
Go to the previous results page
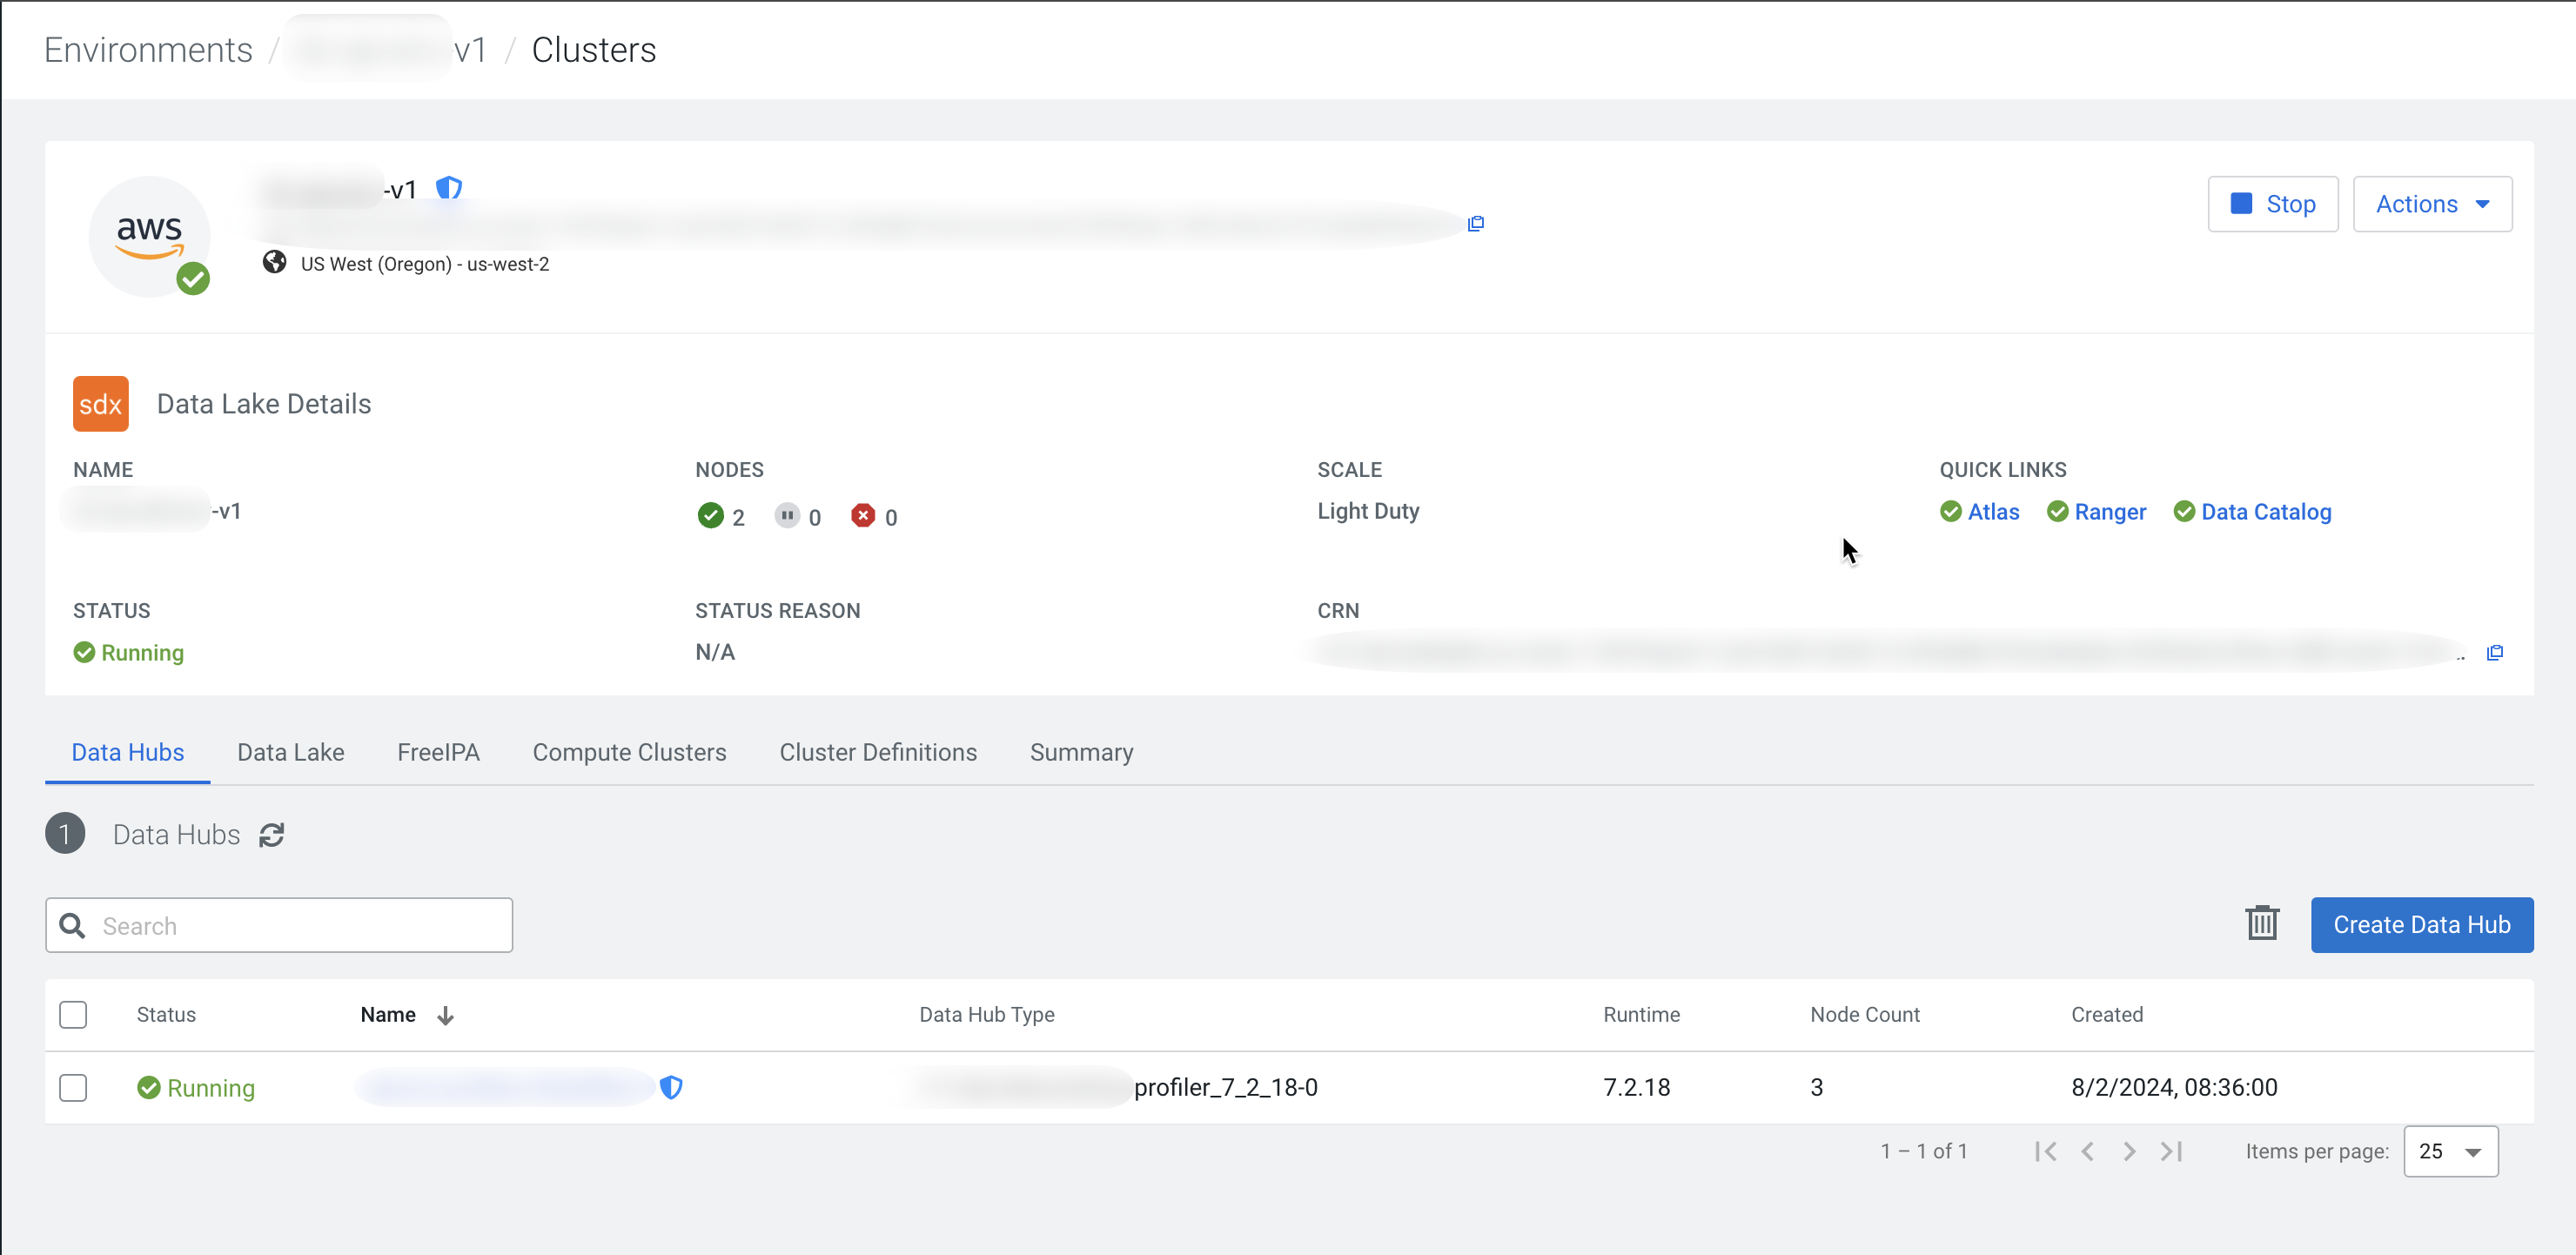coord(2087,1151)
